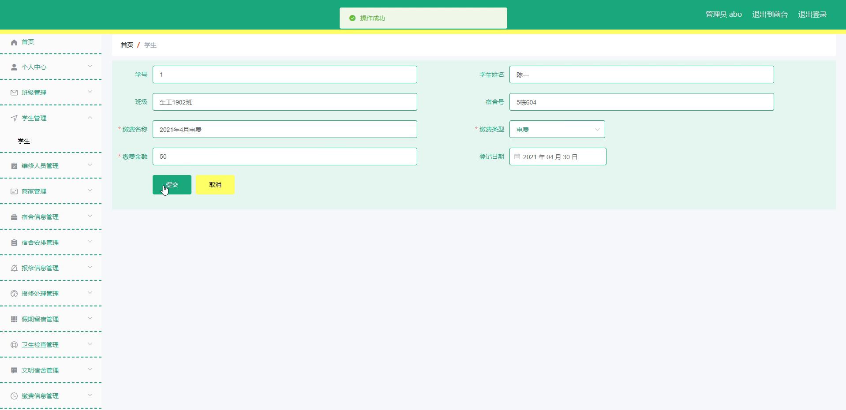The image size is (846, 410).
Task: Click the lifebuoy icon for 卫生检查管理
Action: [14, 345]
